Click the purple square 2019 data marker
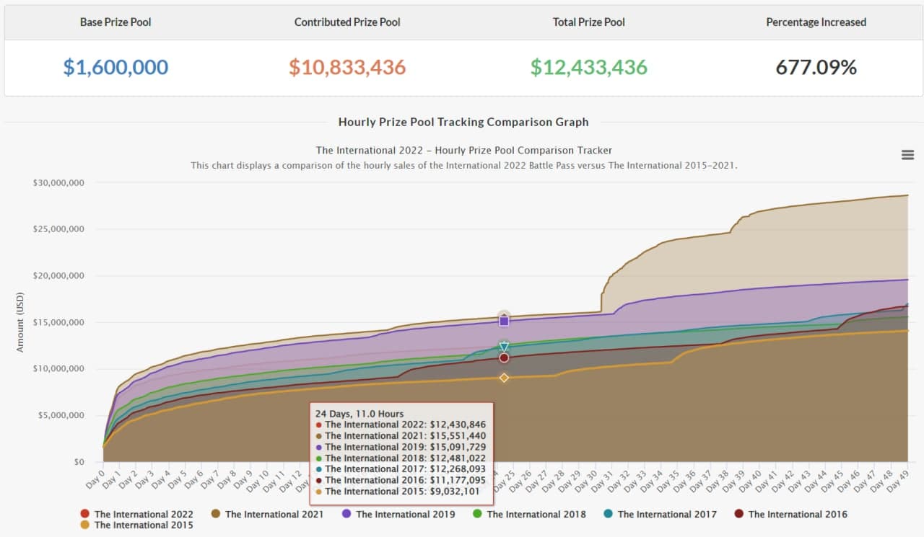This screenshot has height=537, width=924. pyautogui.click(x=504, y=321)
